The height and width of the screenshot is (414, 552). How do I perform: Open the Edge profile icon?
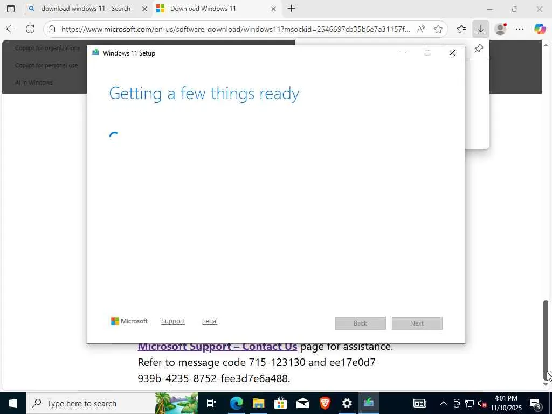pos(500,29)
